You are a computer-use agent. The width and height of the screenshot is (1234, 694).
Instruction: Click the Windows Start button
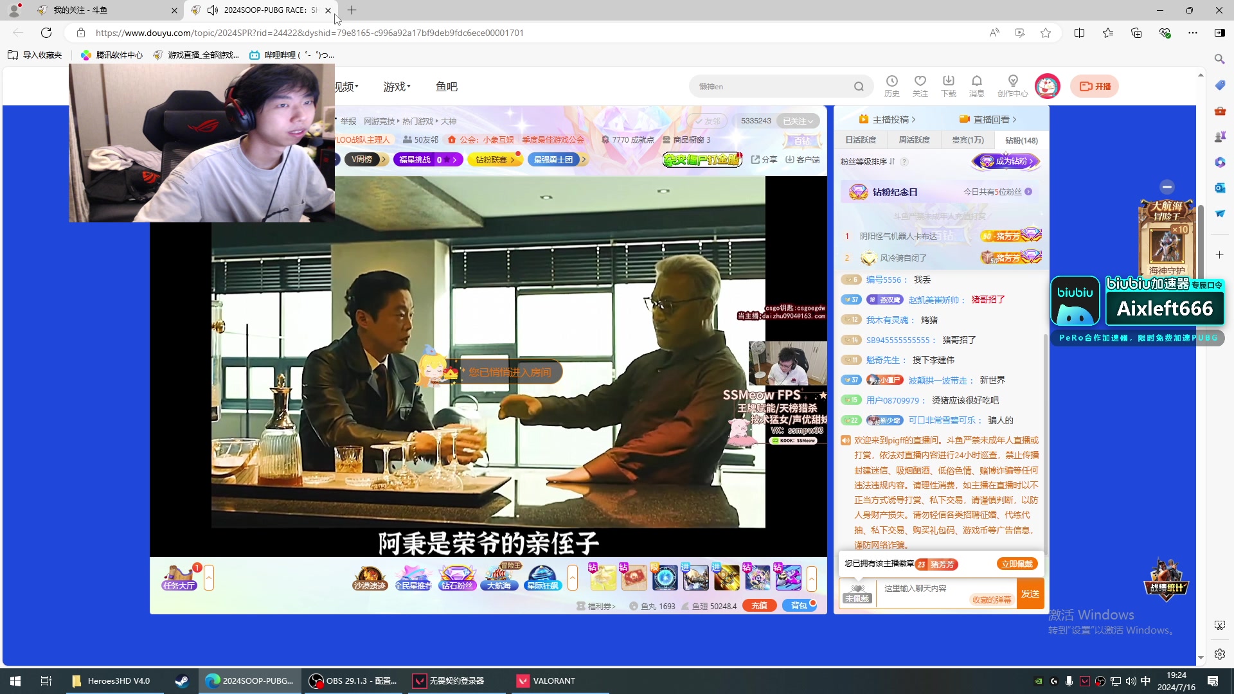(15, 681)
